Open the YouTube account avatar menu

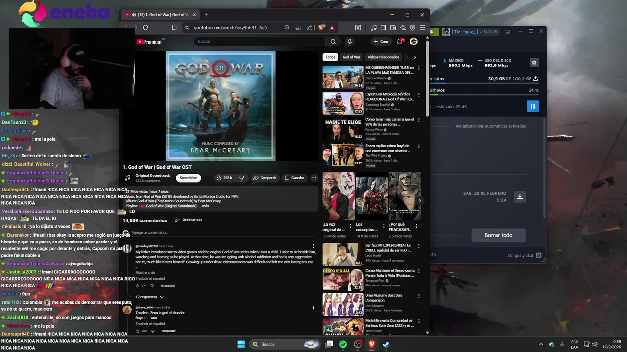414,42
